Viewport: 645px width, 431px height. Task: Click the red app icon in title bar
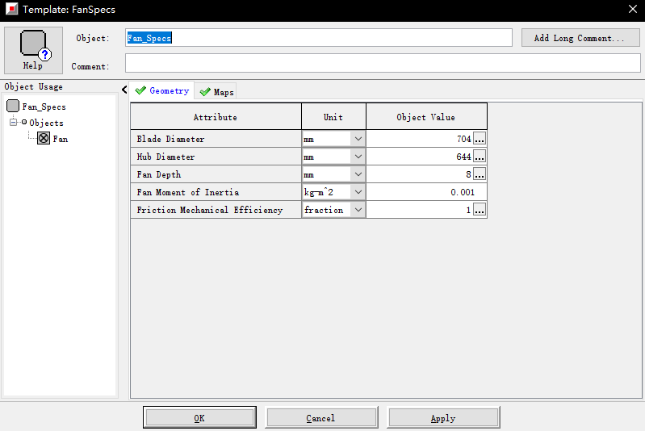click(12, 9)
